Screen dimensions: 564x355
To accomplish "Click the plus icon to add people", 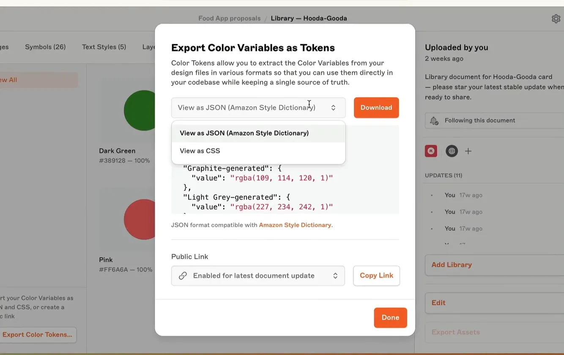I will point(468,151).
